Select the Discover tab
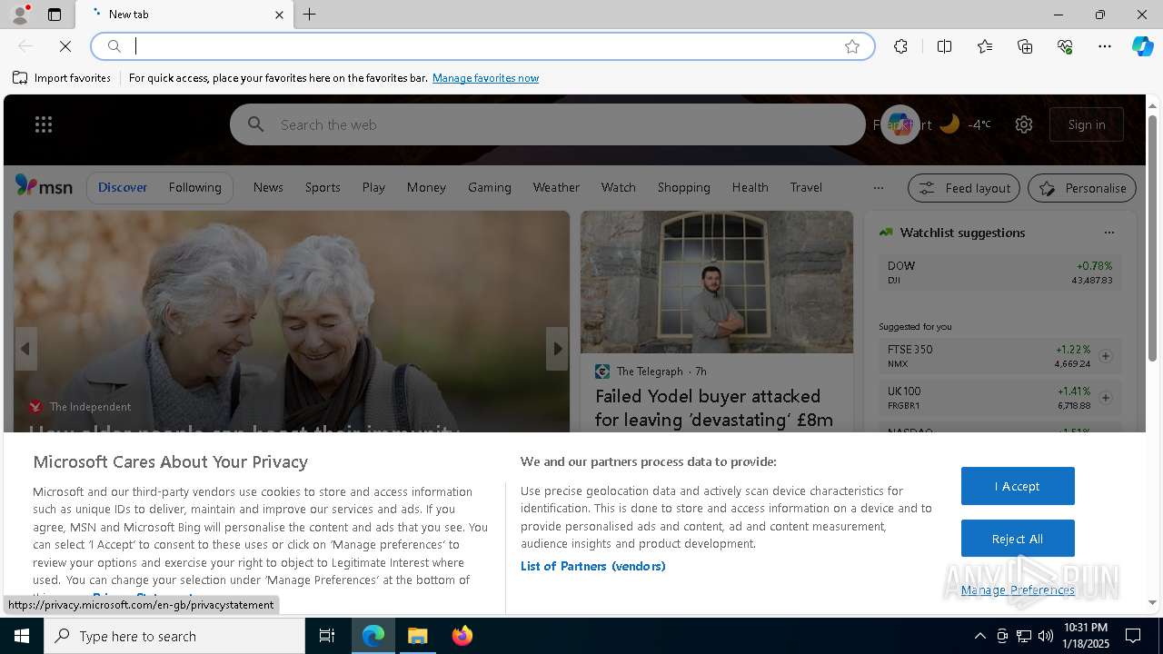Image resolution: width=1163 pixels, height=654 pixels. [123, 187]
